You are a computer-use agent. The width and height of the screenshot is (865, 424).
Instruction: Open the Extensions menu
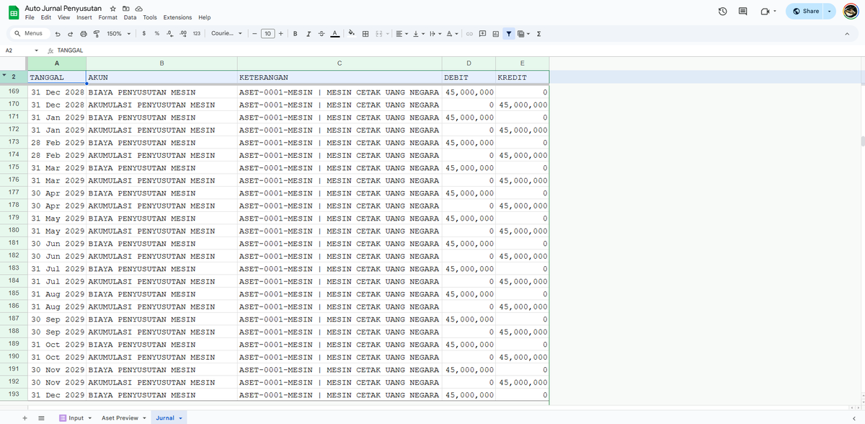177,17
